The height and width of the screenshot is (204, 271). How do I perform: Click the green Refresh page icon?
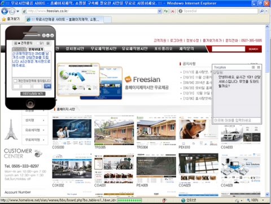166,11
